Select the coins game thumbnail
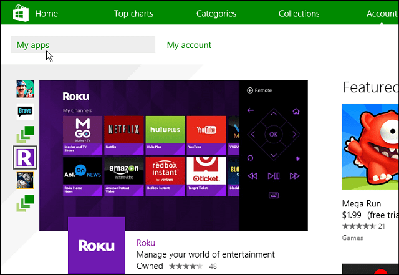399x275 pixels. 25,180
